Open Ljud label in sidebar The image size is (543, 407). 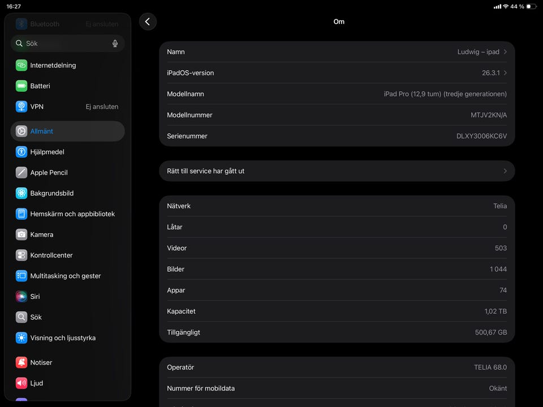point(36,383)
